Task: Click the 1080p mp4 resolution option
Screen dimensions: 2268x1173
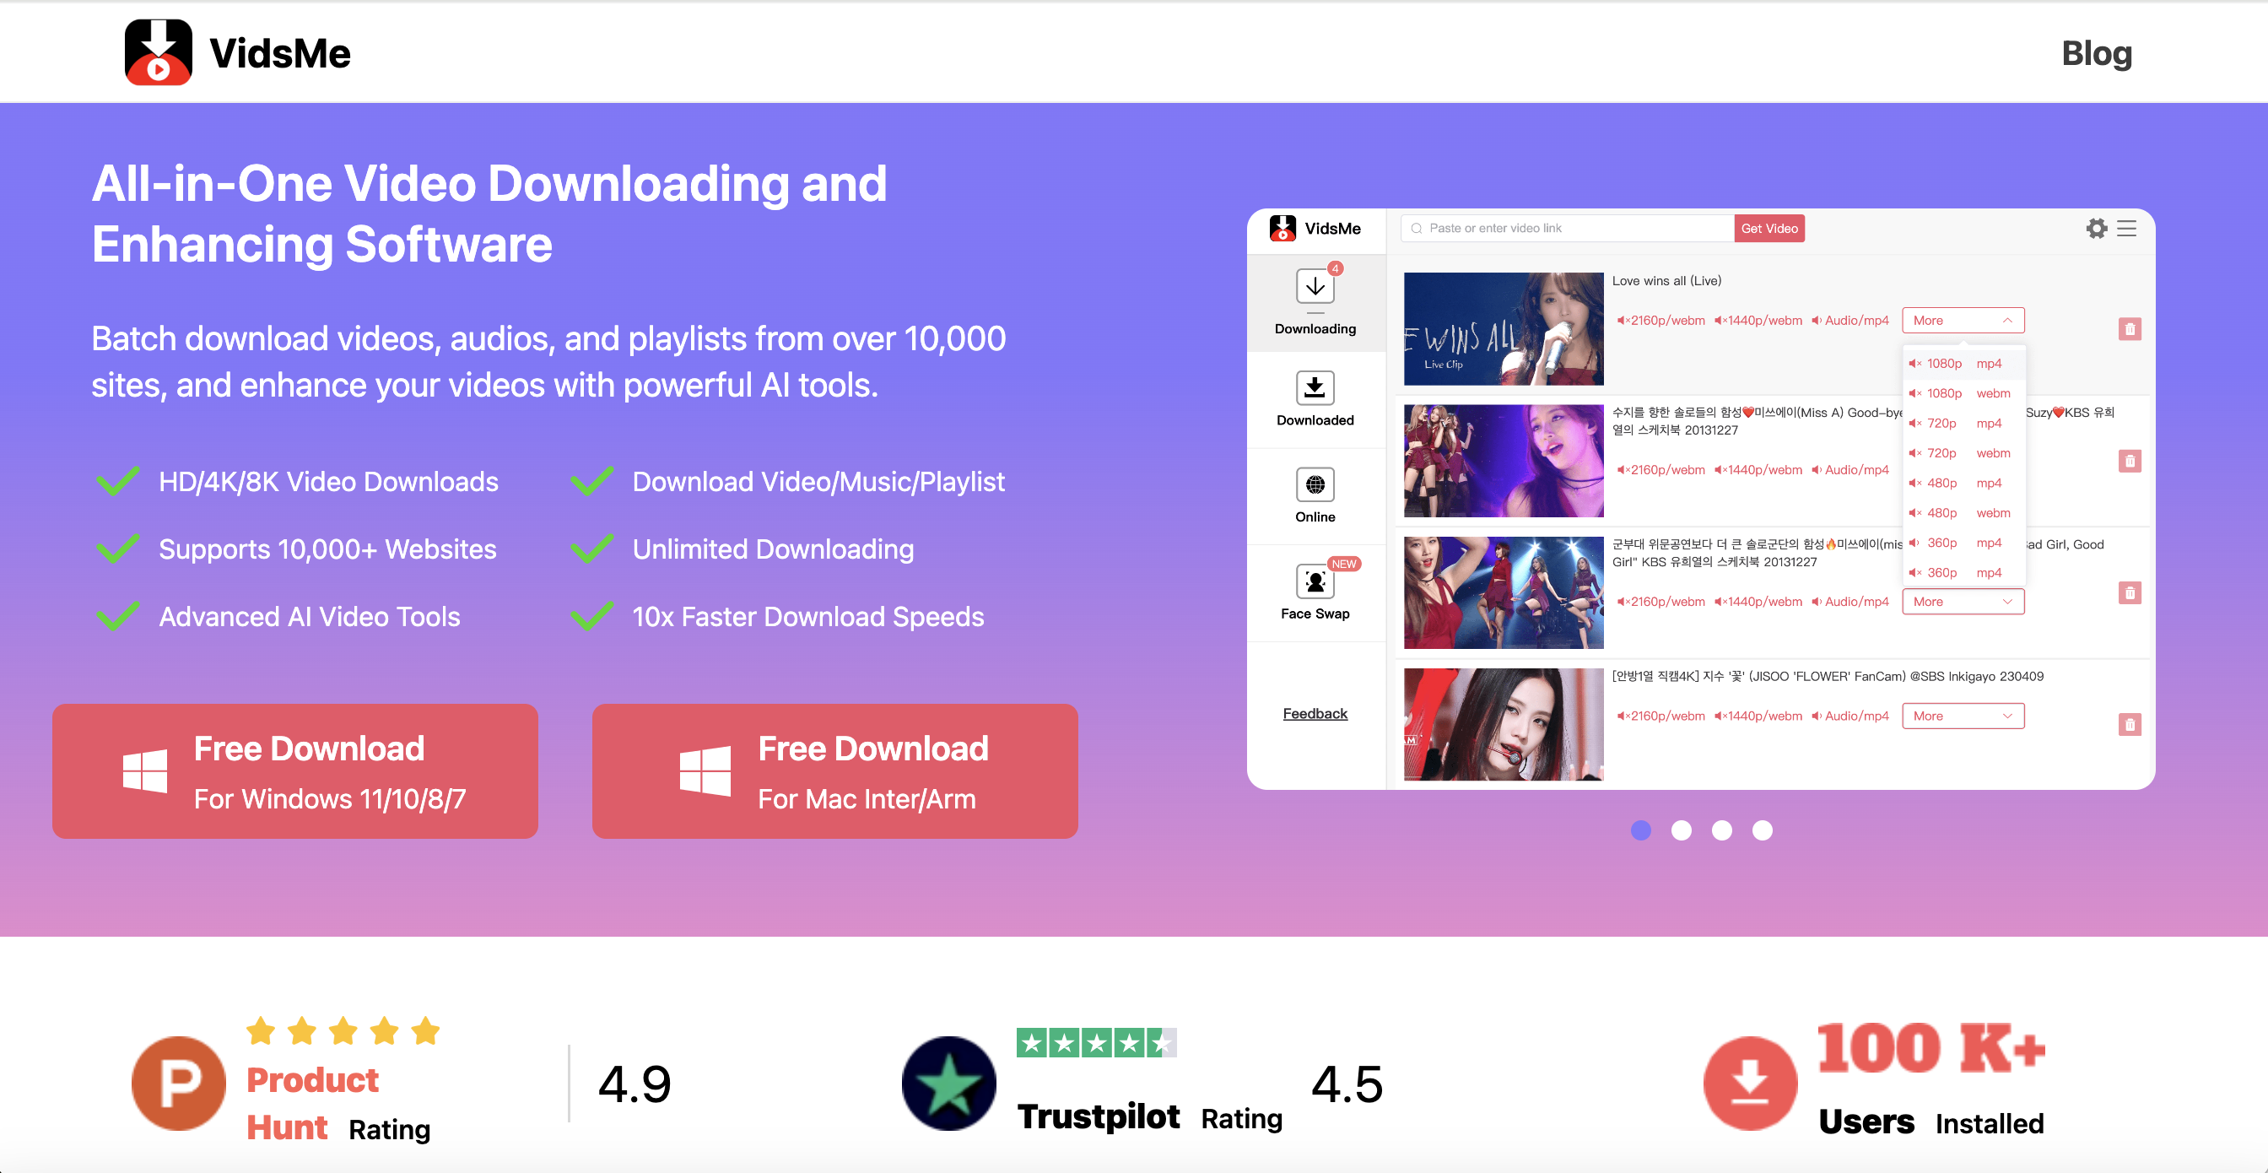Action: point(1958,364)
